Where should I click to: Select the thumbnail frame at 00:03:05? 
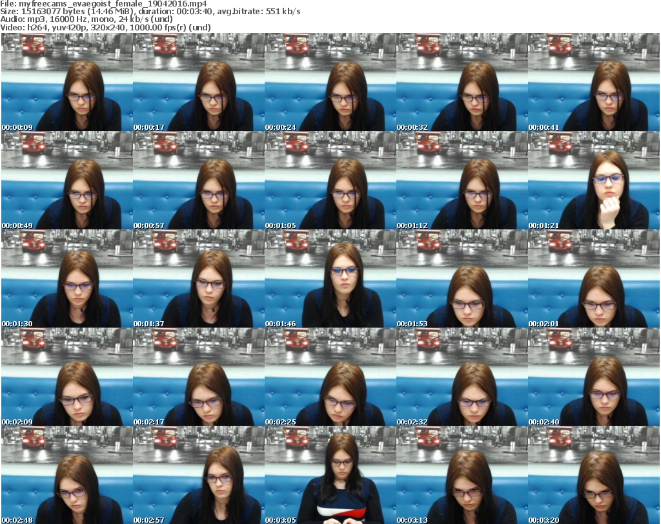330,475
